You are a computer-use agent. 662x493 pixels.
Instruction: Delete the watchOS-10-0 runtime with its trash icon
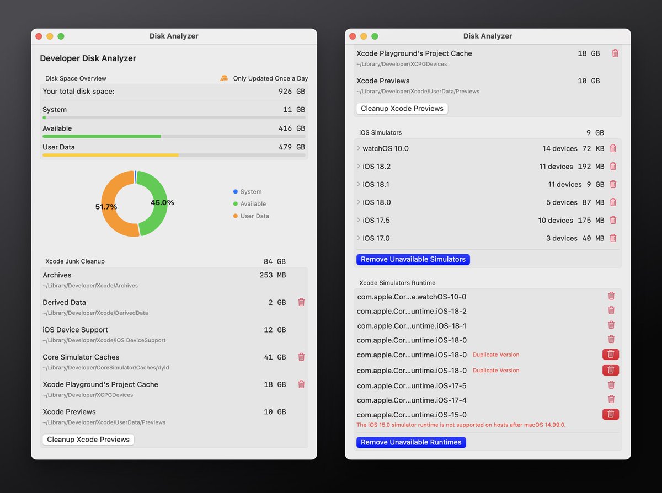coord(611,296)
